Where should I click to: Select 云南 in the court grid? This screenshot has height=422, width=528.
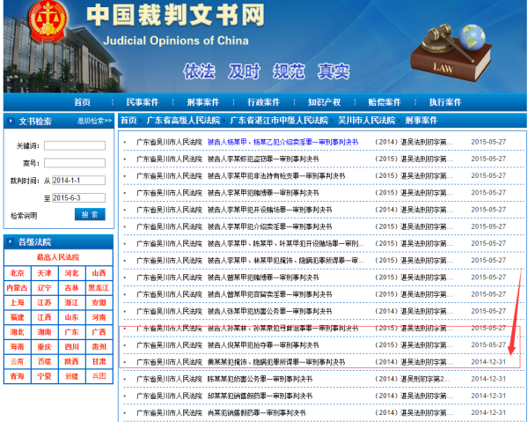(18, 362)
